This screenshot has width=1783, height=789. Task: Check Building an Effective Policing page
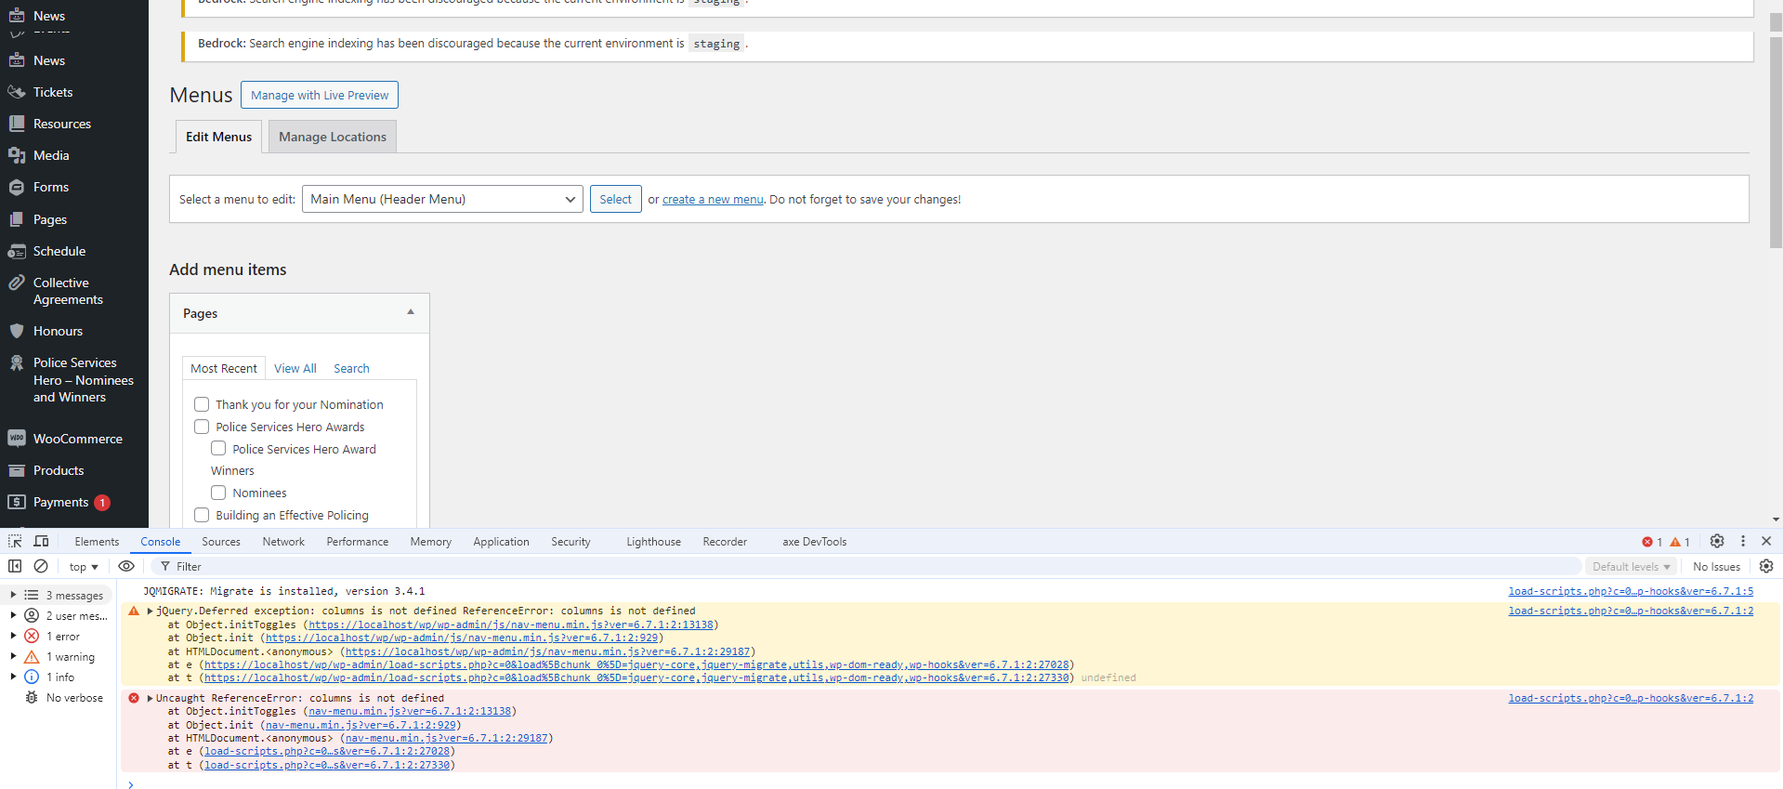coord(202,515)
